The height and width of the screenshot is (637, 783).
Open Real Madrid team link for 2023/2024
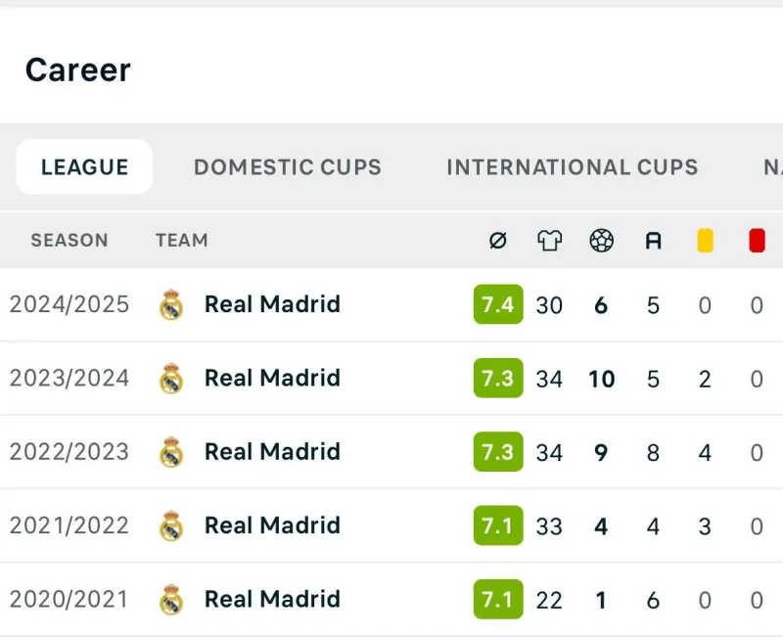pyautogui.click(x=273, y=378)
